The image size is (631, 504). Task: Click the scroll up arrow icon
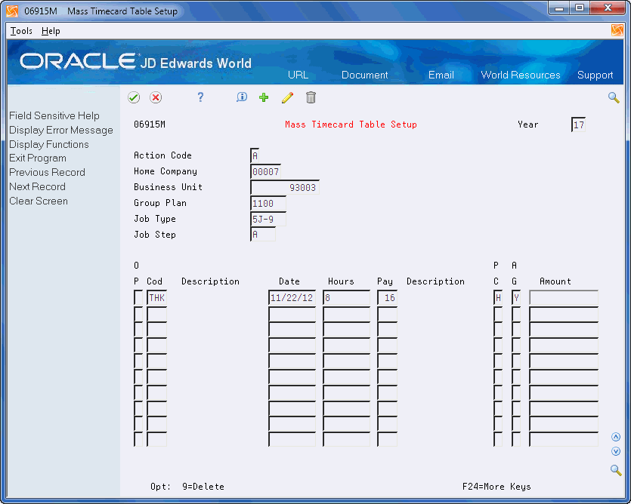(616, 437)
